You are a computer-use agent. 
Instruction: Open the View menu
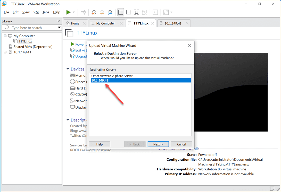(26, 12)
